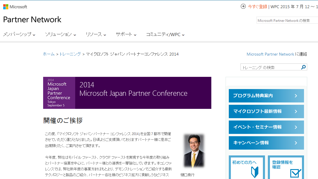Open the メンバーシップ menu
The height and width of the screenshot is (179, 318).
19,34
